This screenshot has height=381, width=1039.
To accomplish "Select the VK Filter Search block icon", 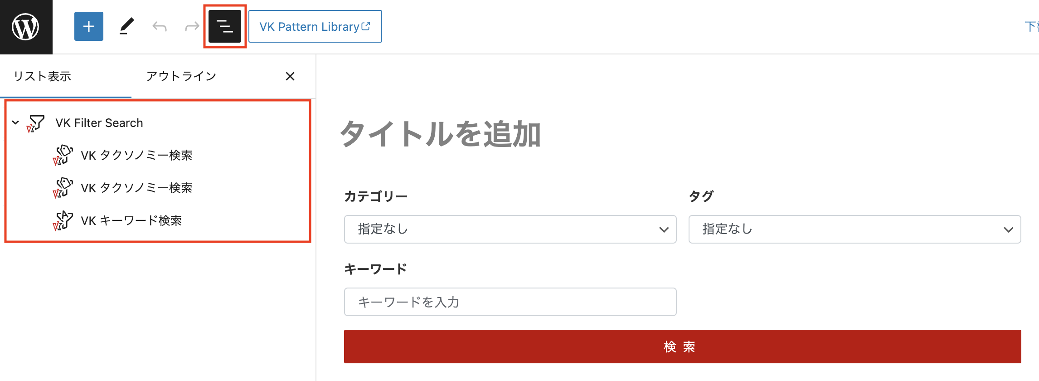I will [x=36, y=123].
